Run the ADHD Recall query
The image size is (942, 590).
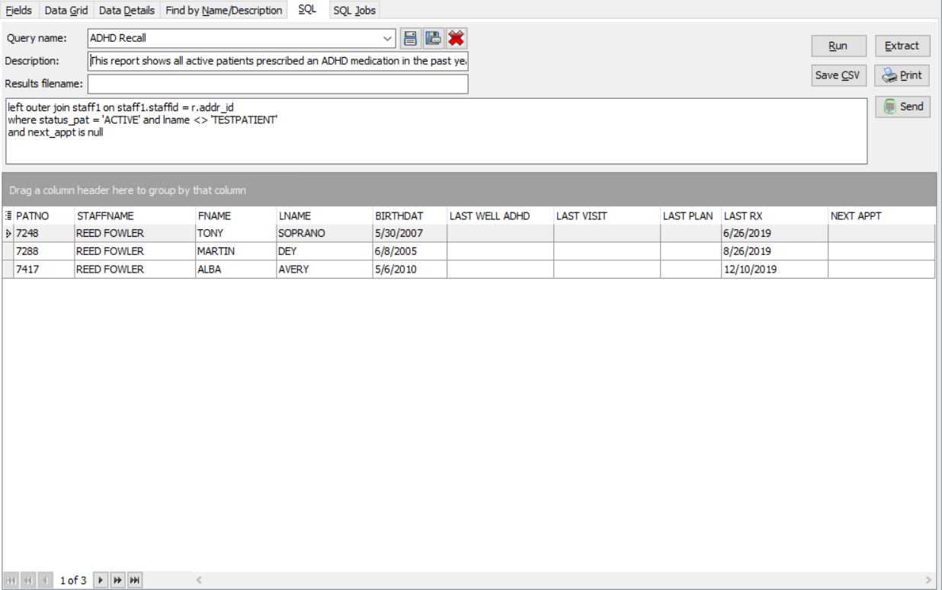tap(838, 46)
